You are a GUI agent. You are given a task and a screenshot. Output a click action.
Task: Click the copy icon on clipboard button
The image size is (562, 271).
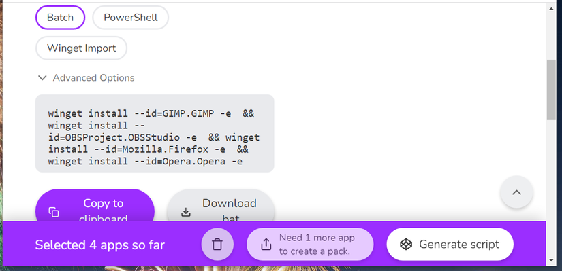(x=54, y=212)
